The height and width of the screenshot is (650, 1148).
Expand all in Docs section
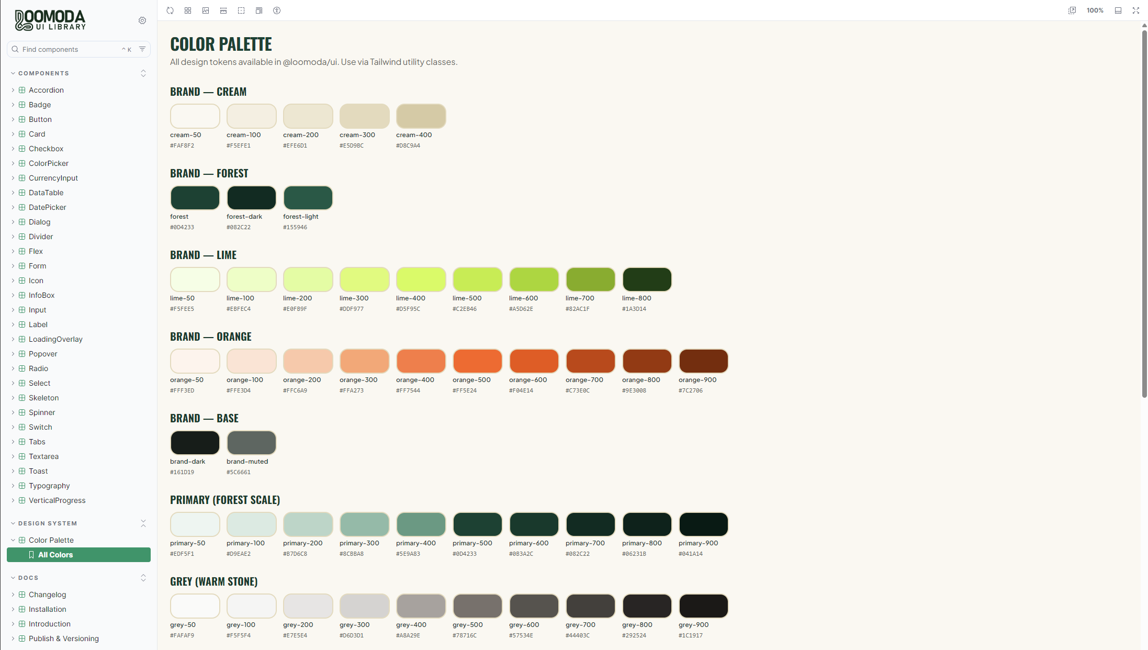[x=143, y=578]
